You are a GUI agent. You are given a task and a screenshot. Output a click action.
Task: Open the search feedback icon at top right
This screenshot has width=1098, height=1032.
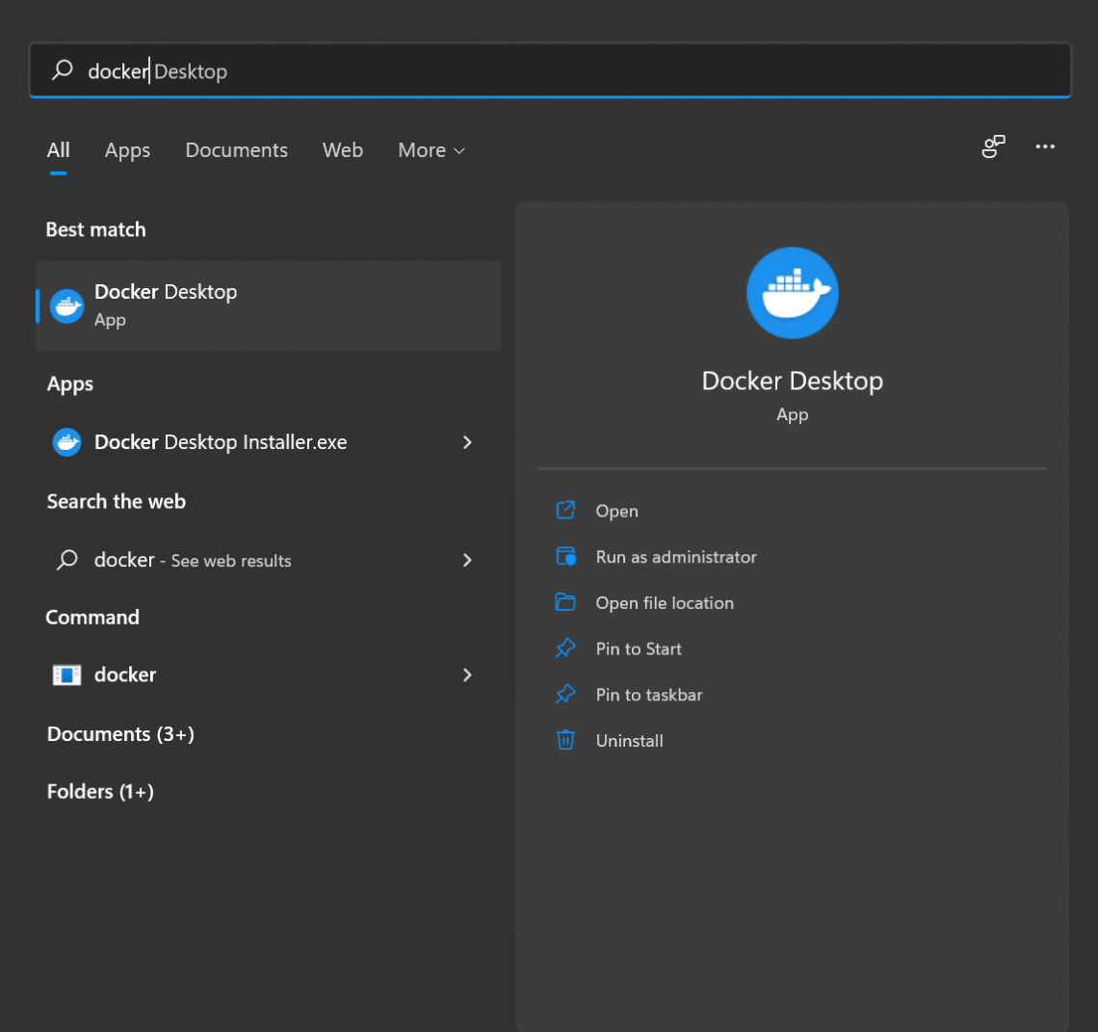pyautogui.click(x=993, y=146)
